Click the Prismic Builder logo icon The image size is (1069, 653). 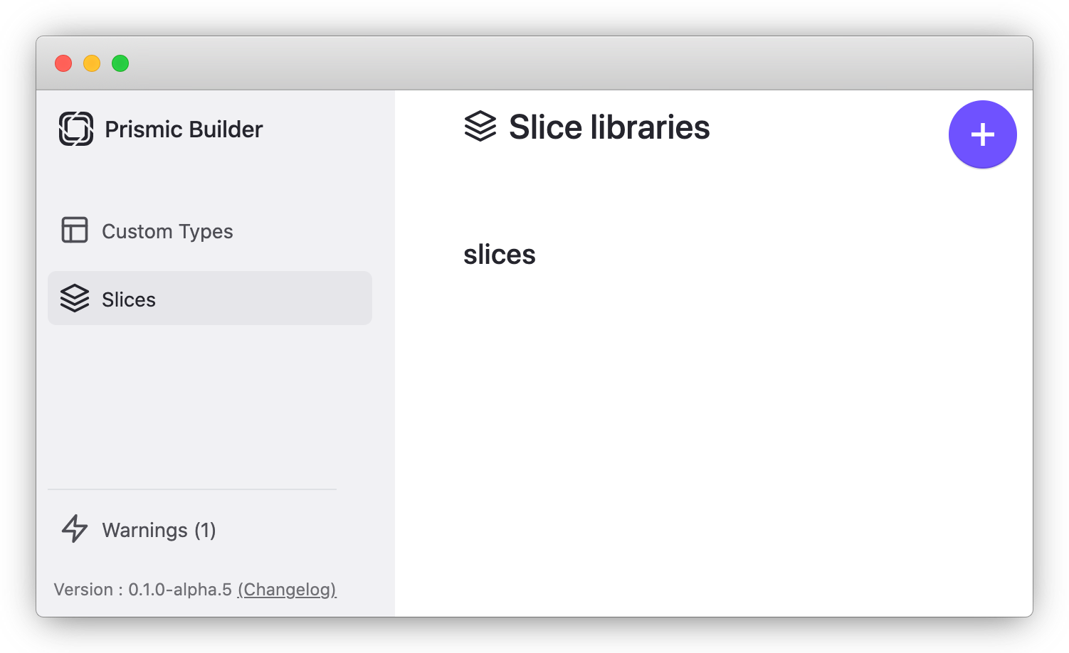click(76, 129)
